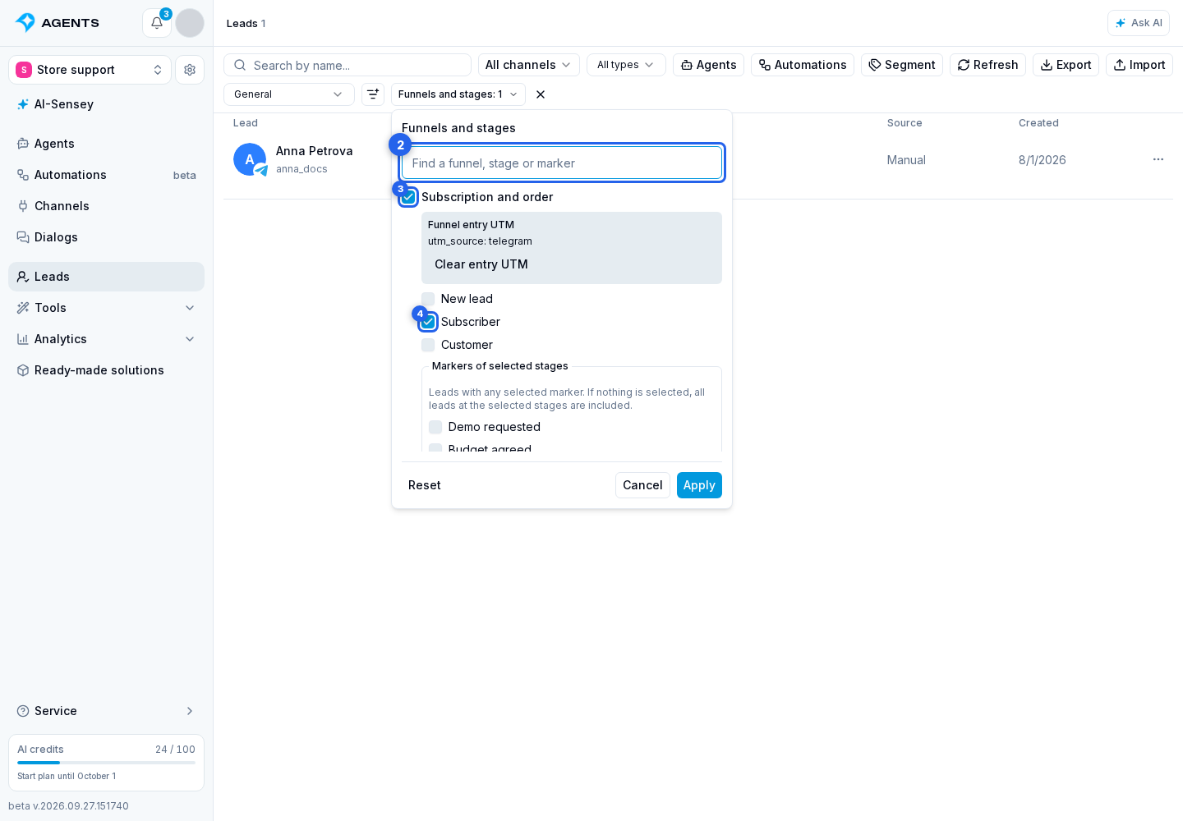Image resolution: width=1183 pixels, height=821 pixels.
Task: Open Ready-made solutions
Action: [x=107, y=370]
